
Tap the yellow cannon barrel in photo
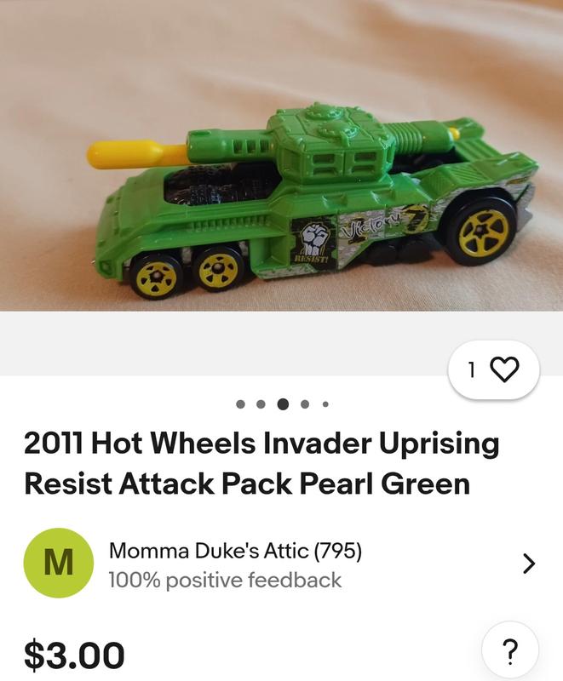click(137, 155)
